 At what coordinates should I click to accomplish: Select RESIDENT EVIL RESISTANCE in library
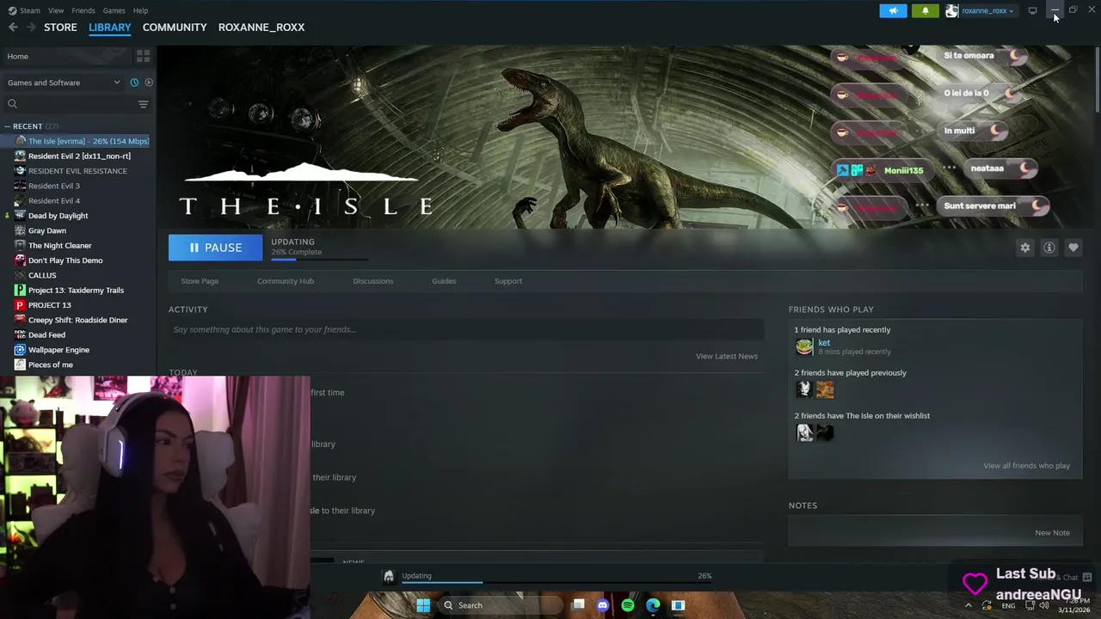pyautogui.click(x=79, y=171)
